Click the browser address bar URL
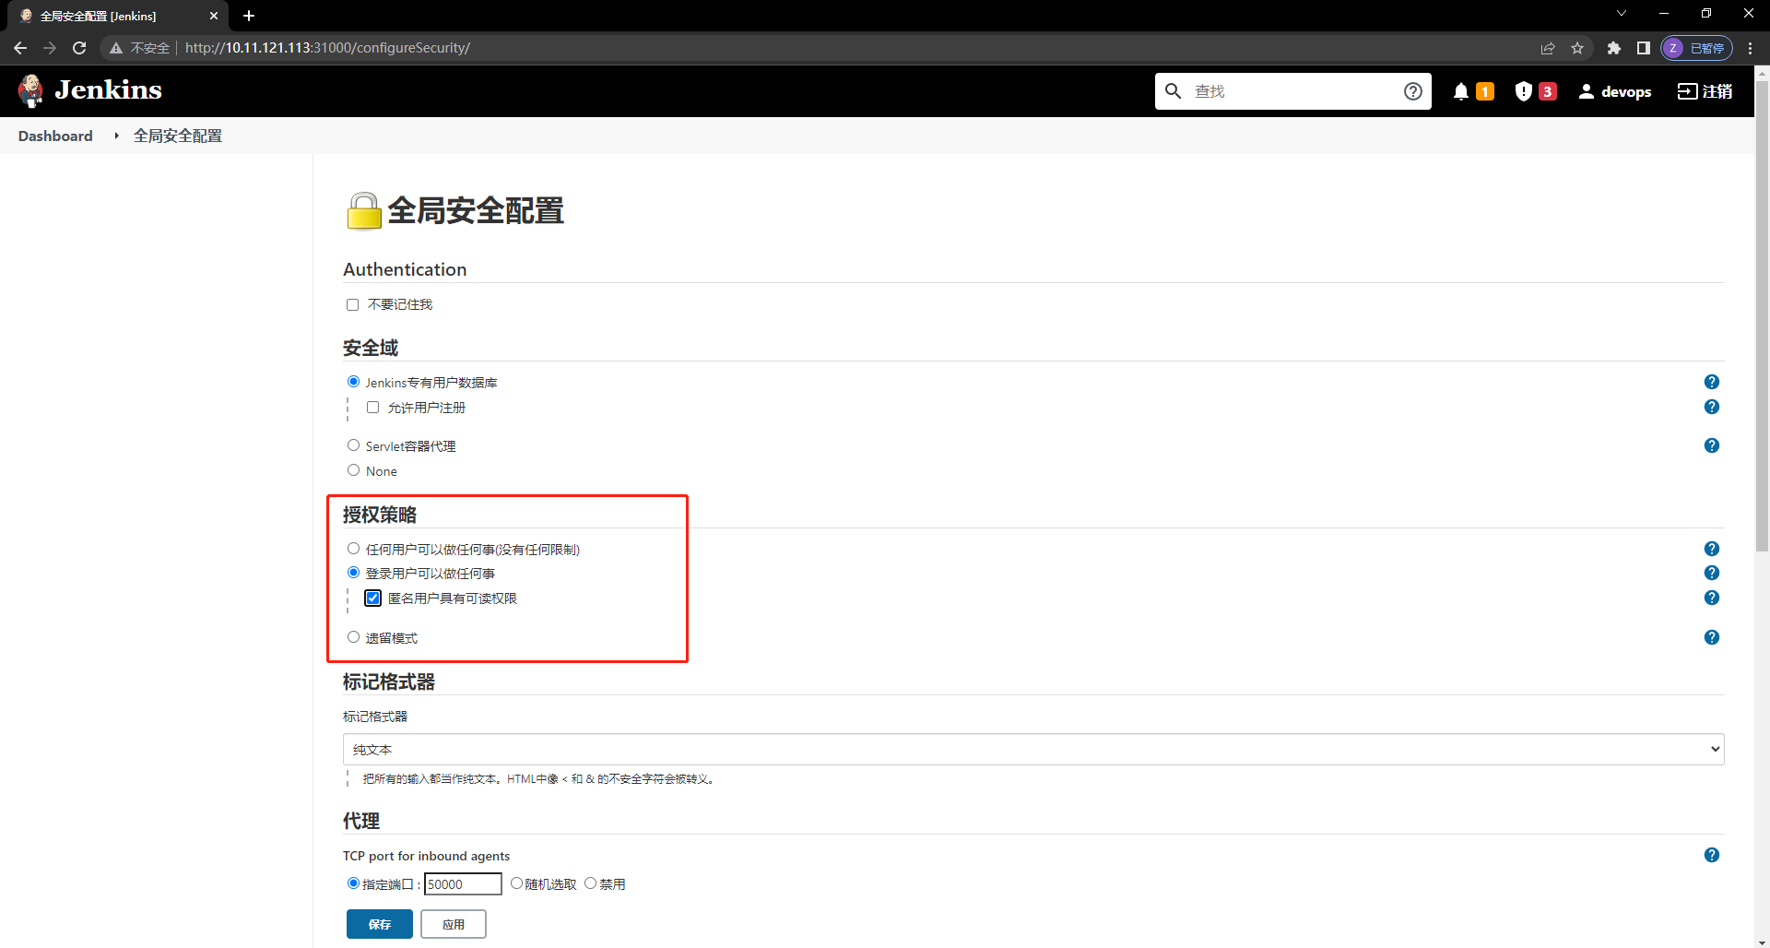1770x948 pixels. pos(327,48)
